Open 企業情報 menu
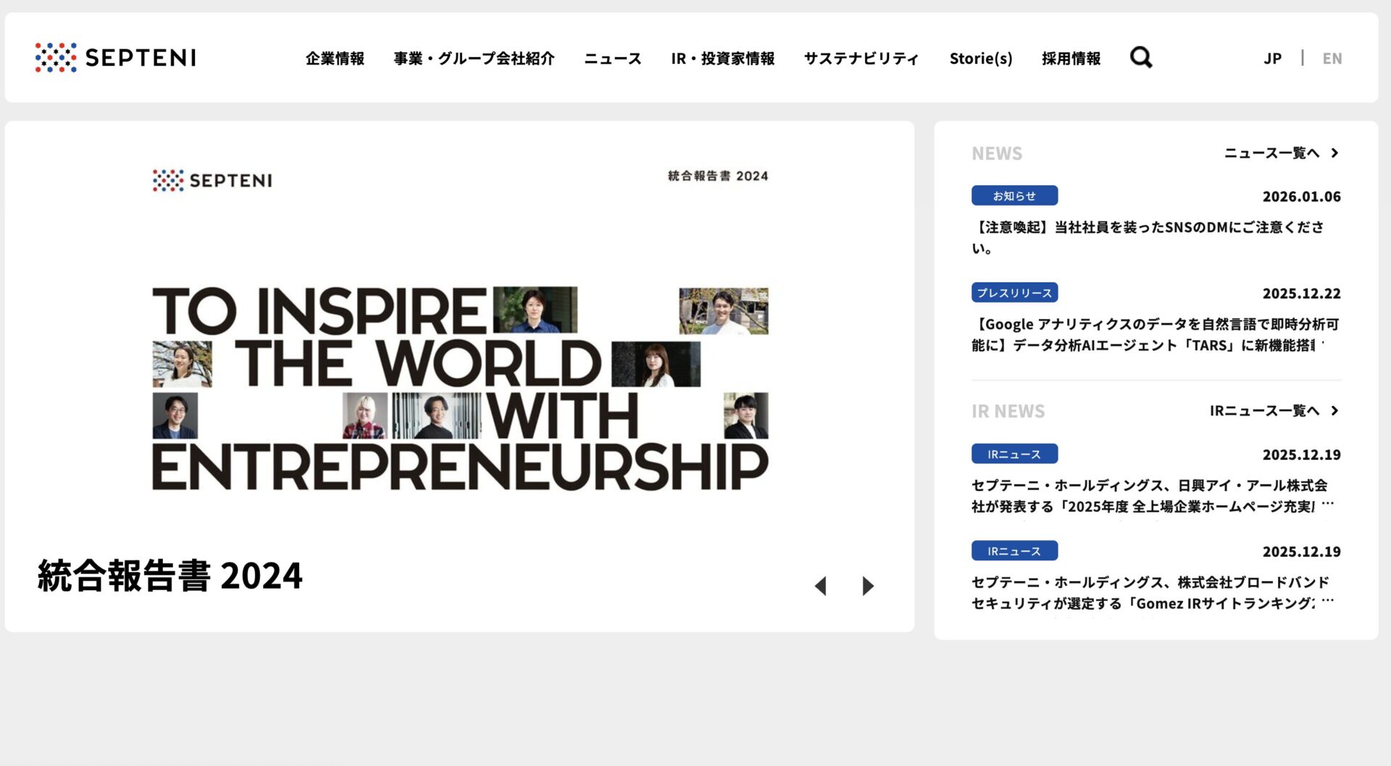1391x766 pixels. point(335,58)
